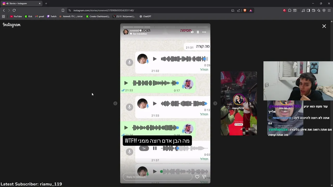Screen dimensions: 333x187
Task: Minimize the browser window
Action: click(313, 3)
